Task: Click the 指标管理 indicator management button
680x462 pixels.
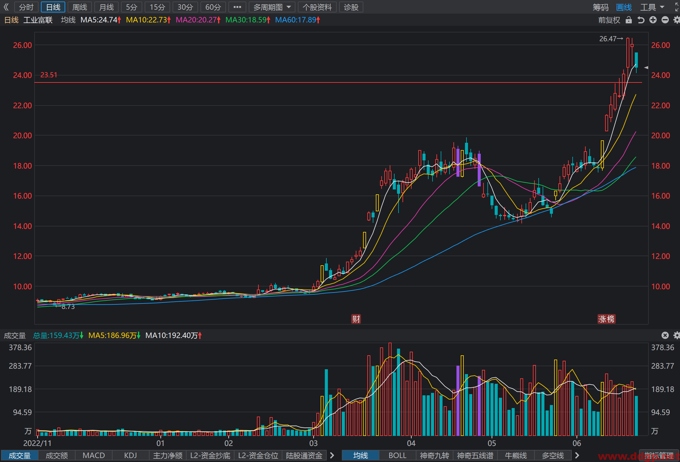Action: tap(659, 455)
